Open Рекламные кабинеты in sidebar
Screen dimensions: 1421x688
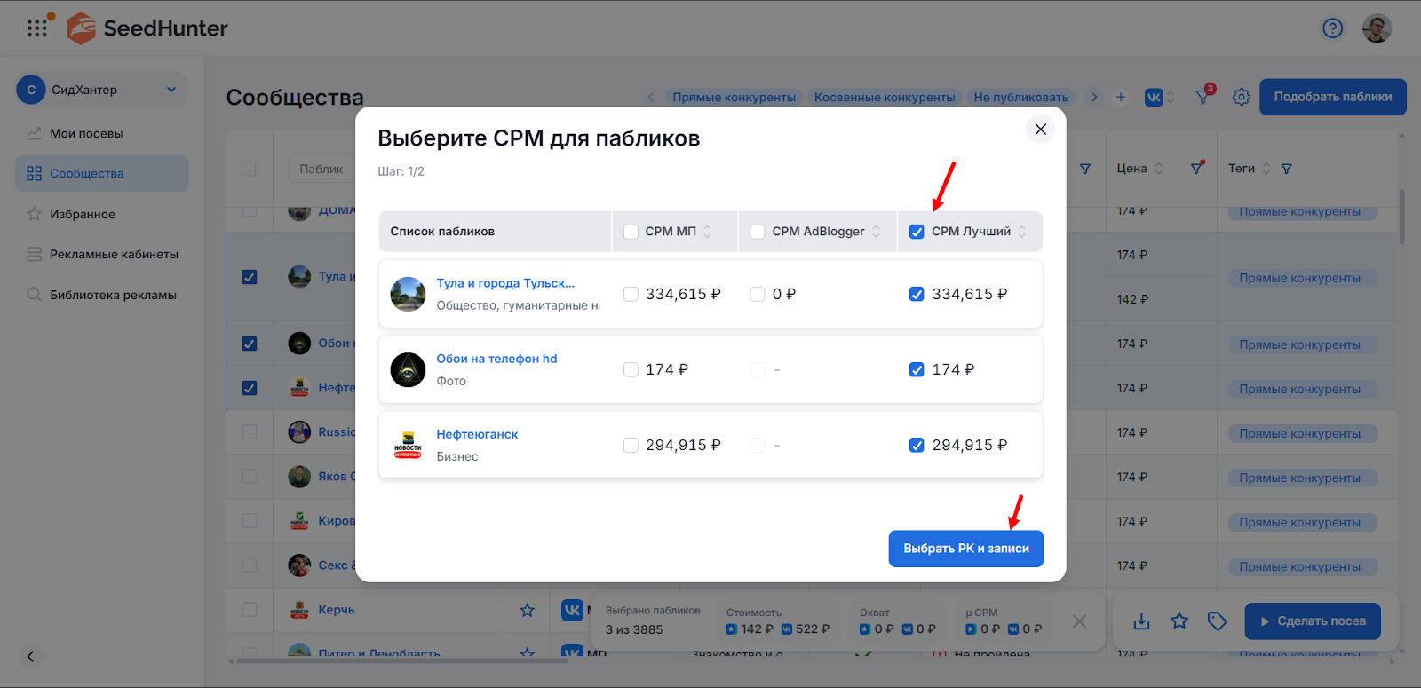pyautogui.click(x=114, y=255)
